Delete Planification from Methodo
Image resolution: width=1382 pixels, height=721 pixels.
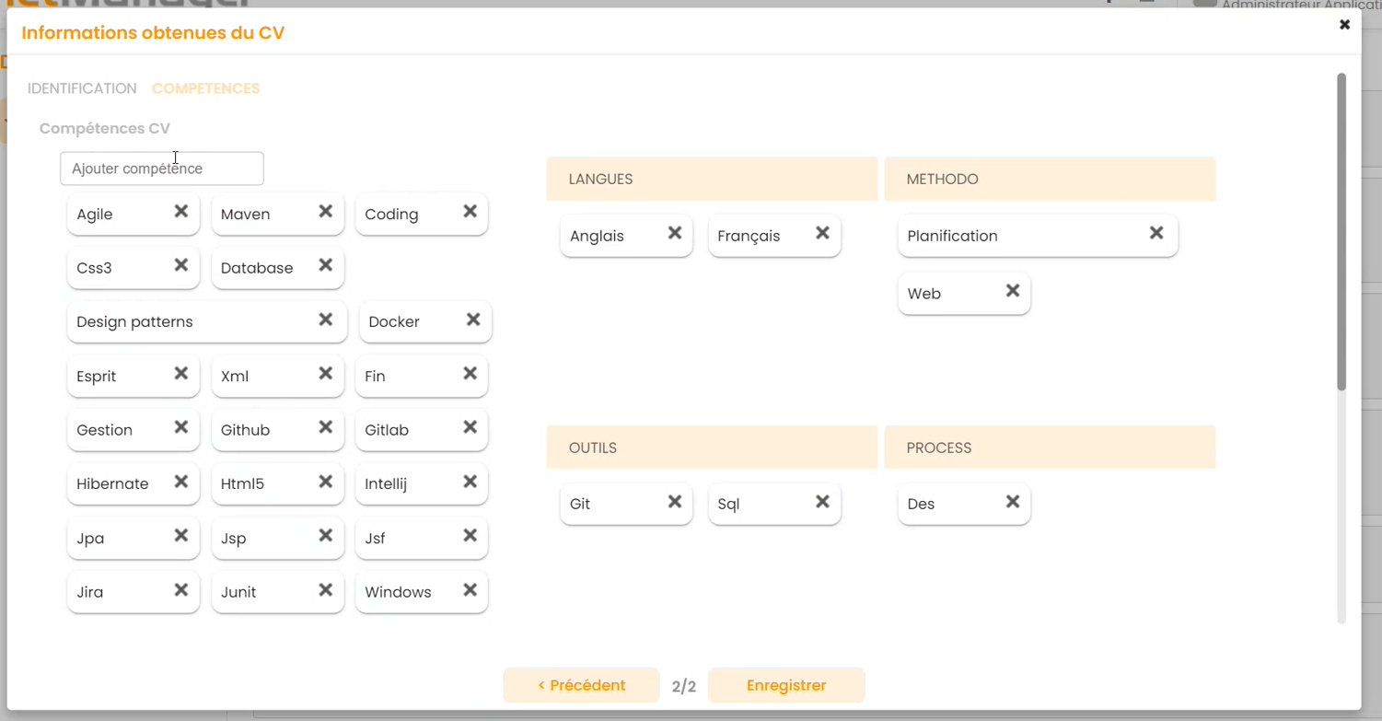(1156, 233)
